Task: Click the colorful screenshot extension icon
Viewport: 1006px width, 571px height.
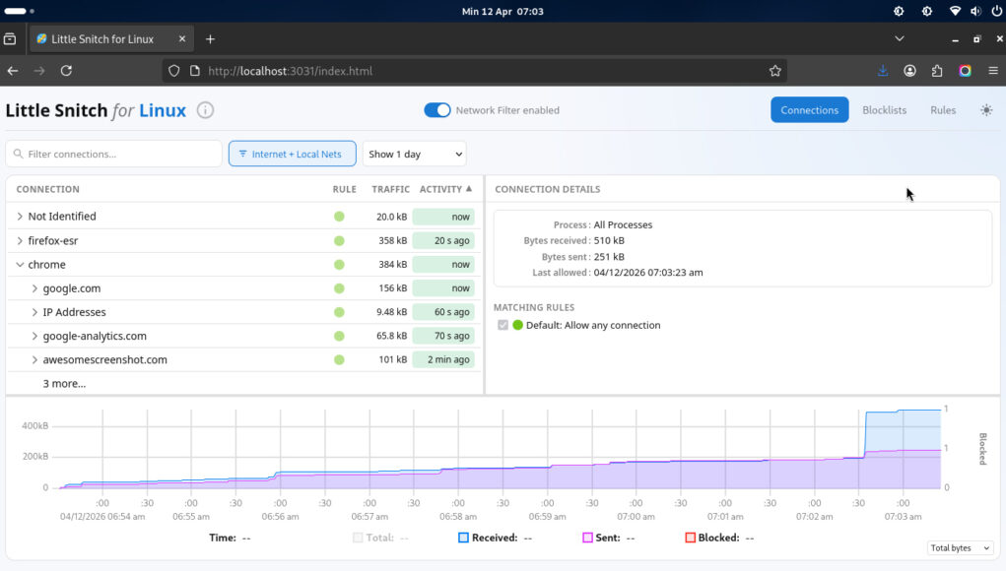Action: coord(965,71)
